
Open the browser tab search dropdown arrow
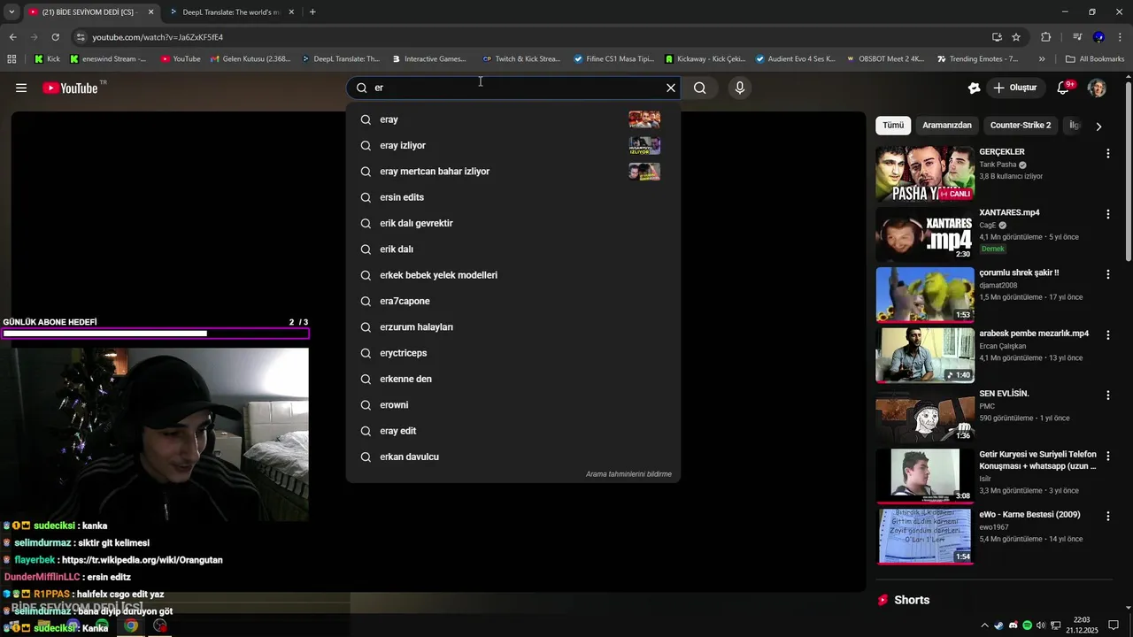(12, 12)
